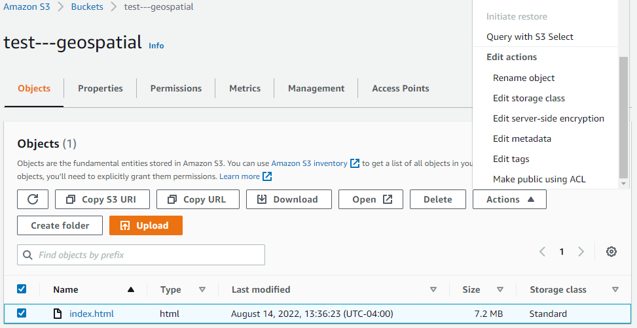Open table preferences gear icon

611,252
